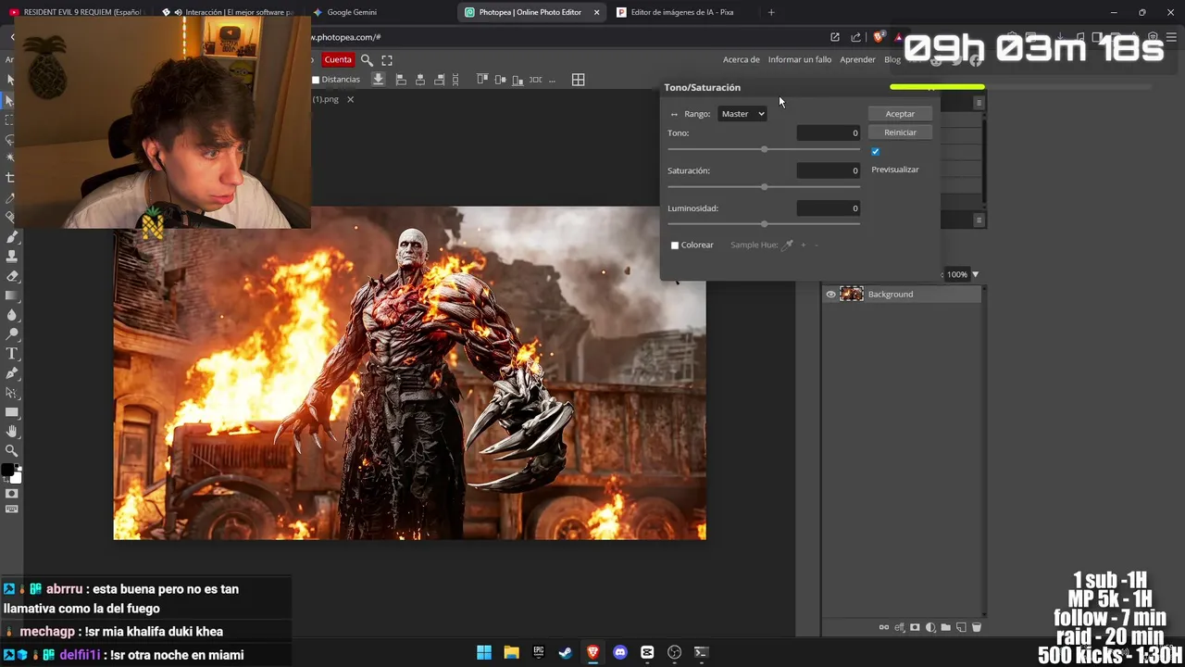The image size is (1185, 667).
Task: Click the Tono value input field
Action: click(829, 132)
